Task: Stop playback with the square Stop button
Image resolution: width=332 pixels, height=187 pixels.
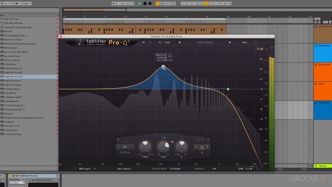Action: coord(145,4)
